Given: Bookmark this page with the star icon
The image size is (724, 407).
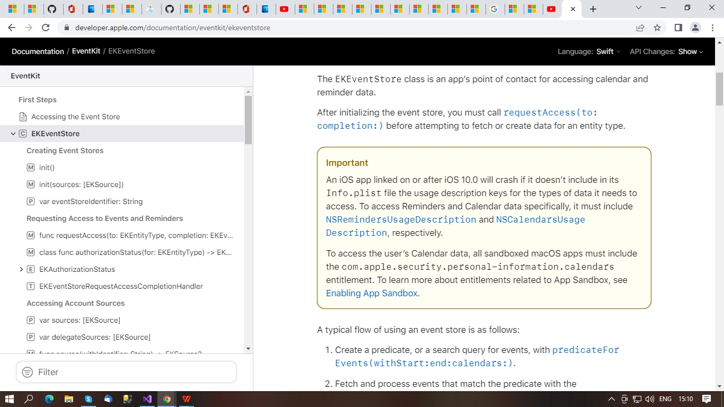Looking at the screenshot, I should [657, 28].
